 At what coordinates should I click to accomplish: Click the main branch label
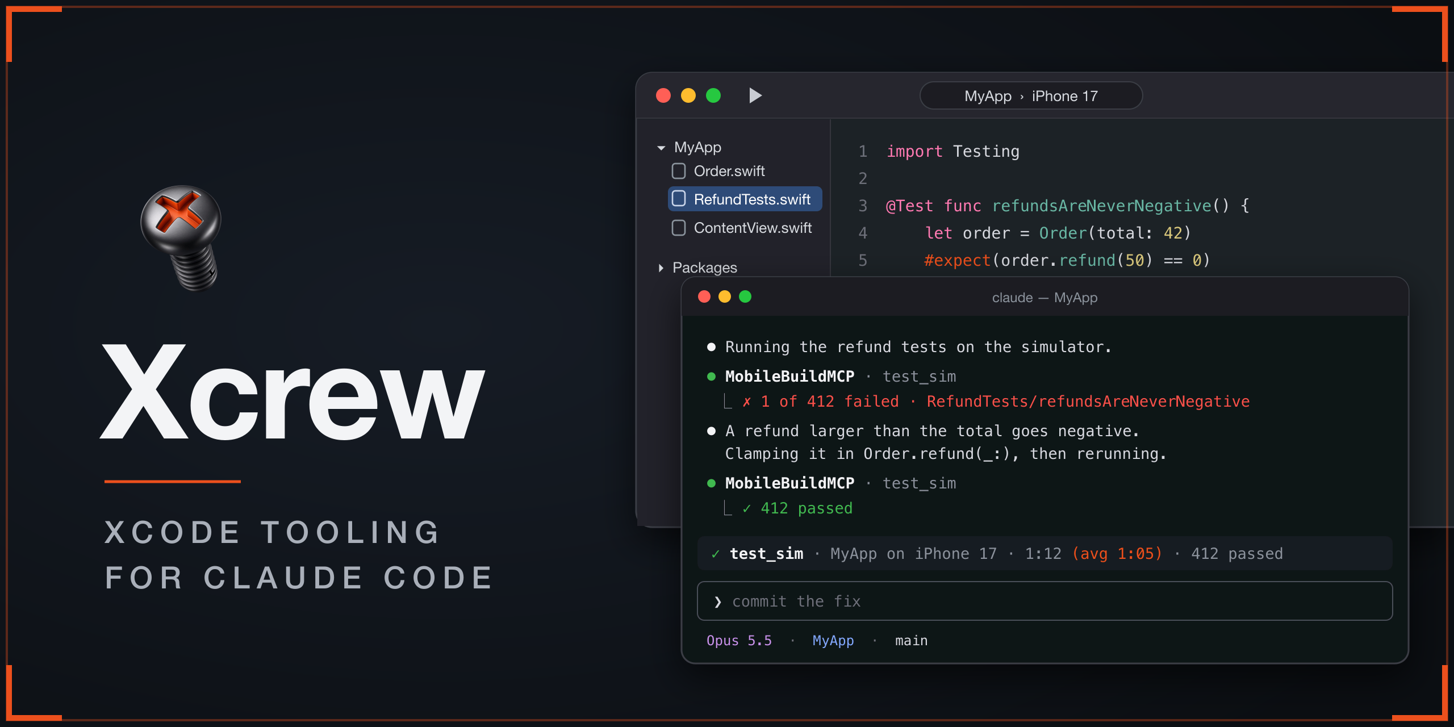pyautogui.click(x=911, y=641)
